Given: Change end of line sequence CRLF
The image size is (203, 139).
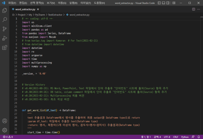Looking at the screenshot, I should (x=176, y=137).
